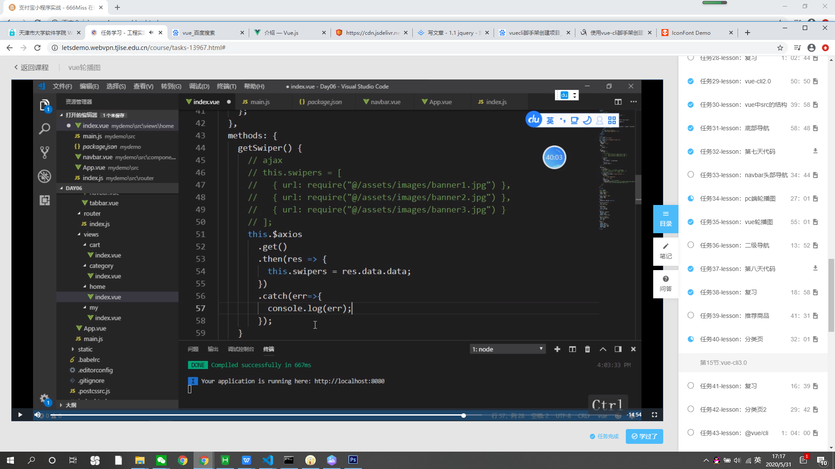Select 任务36 二级导航 lesson circle
The width and height of the screenshot is (835, 469).
point(690,245)
